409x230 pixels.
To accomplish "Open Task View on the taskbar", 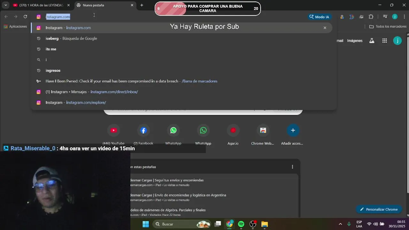I will (x=218, y=224).
